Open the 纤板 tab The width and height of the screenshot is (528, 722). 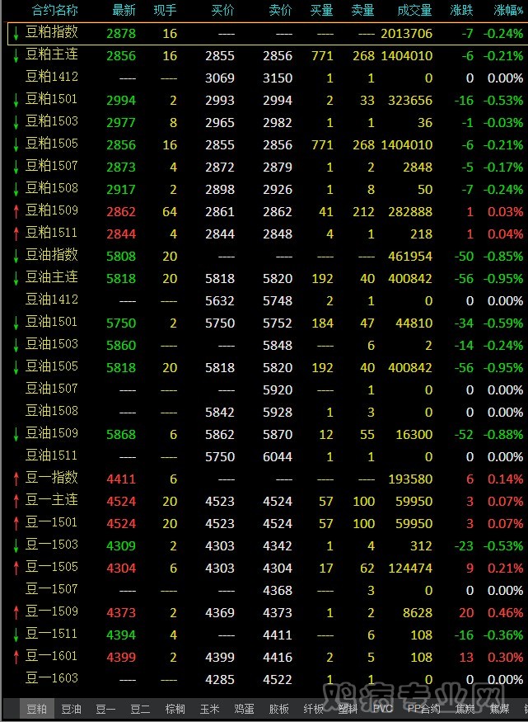pyautogui.click(x=313, y=709)
